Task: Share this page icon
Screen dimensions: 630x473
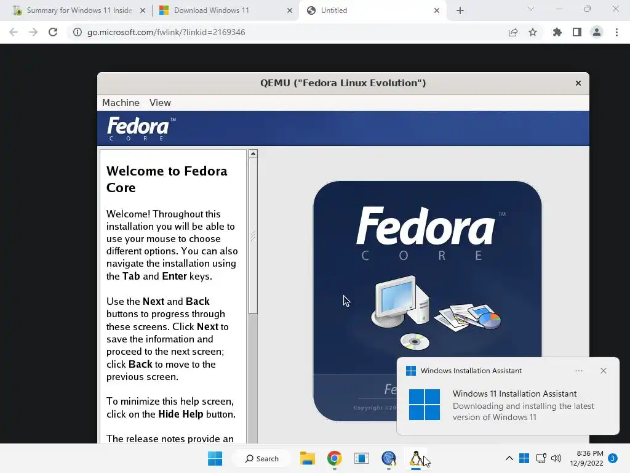Action: 513,32
